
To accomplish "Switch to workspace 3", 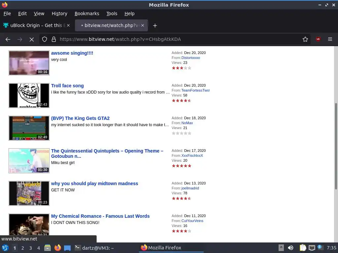I will tap(31, 248).
